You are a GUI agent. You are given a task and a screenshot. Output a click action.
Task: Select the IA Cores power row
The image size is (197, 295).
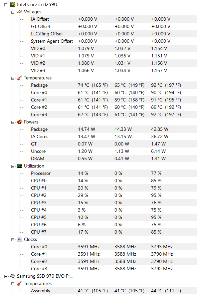(x=113, y=136)
